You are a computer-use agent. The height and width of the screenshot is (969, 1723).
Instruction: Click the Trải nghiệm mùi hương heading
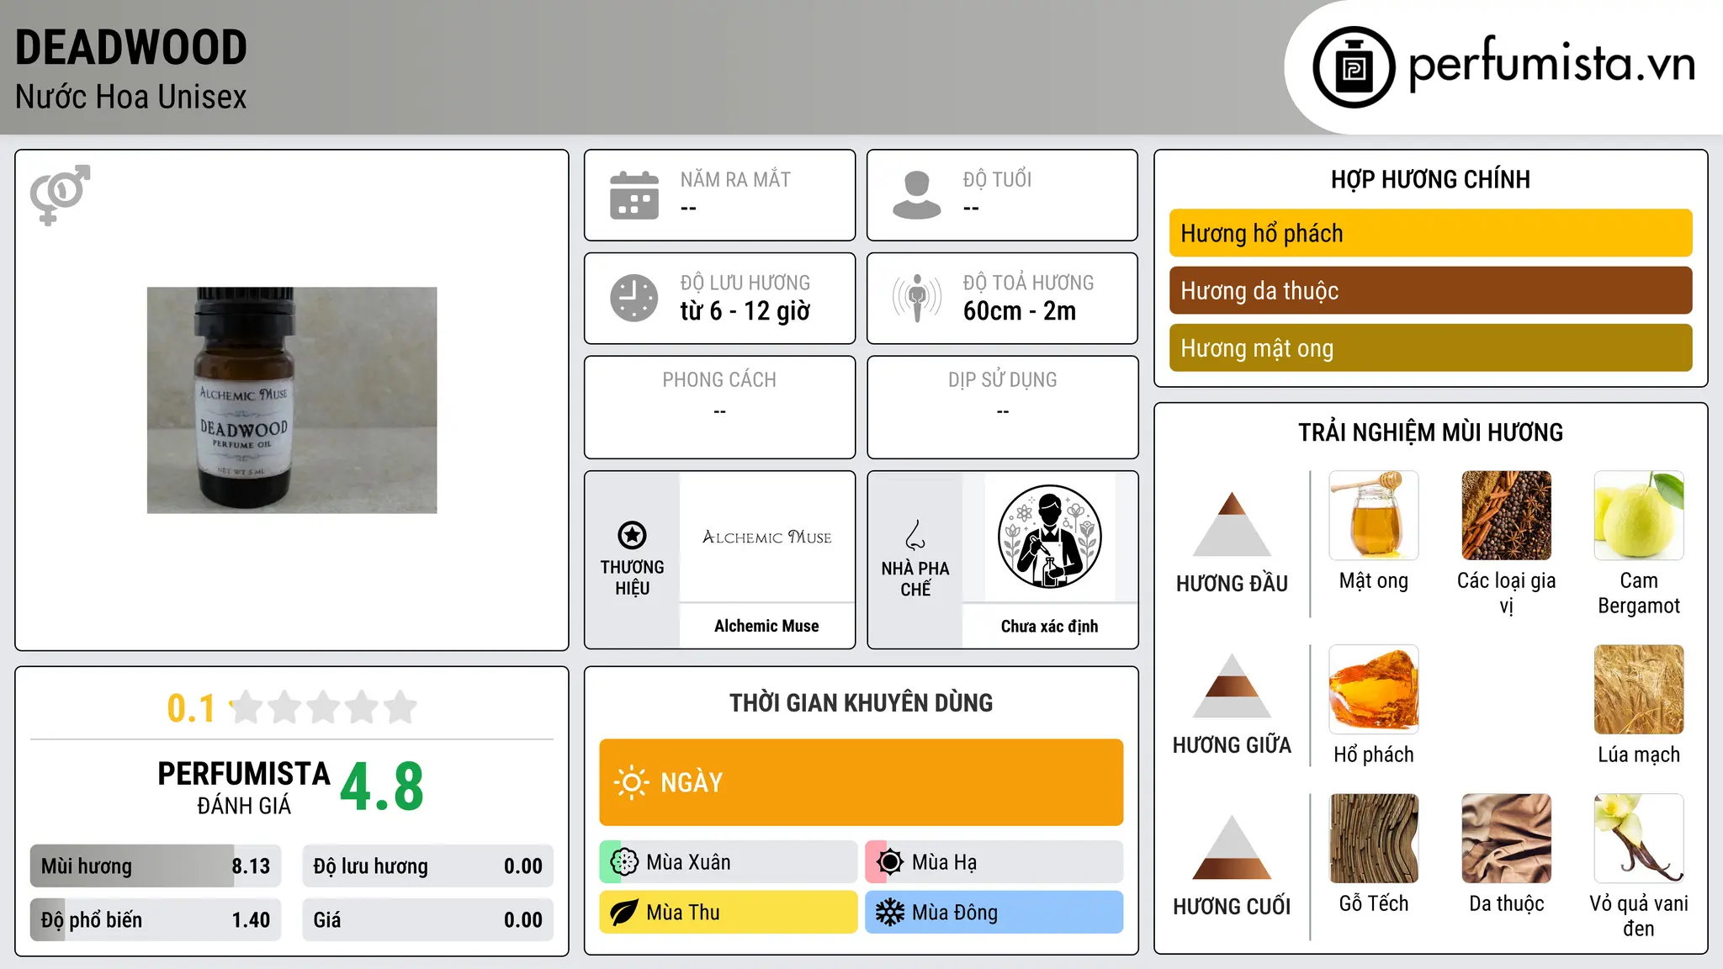(x=1430, y=432)
